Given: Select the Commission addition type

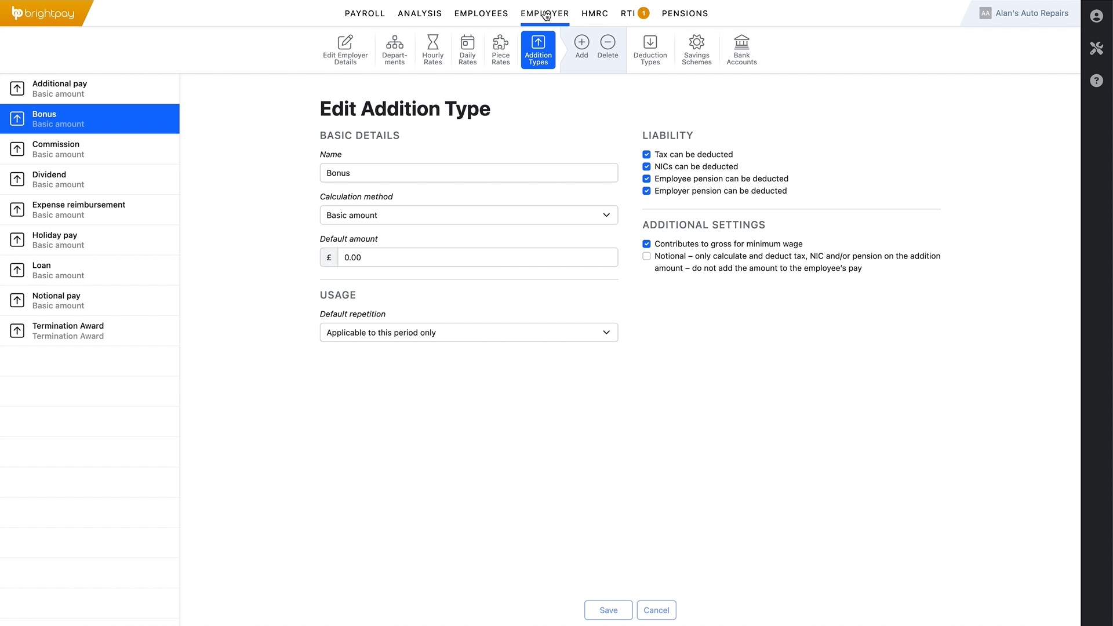Looking at the screenshot, I should 90,149.
